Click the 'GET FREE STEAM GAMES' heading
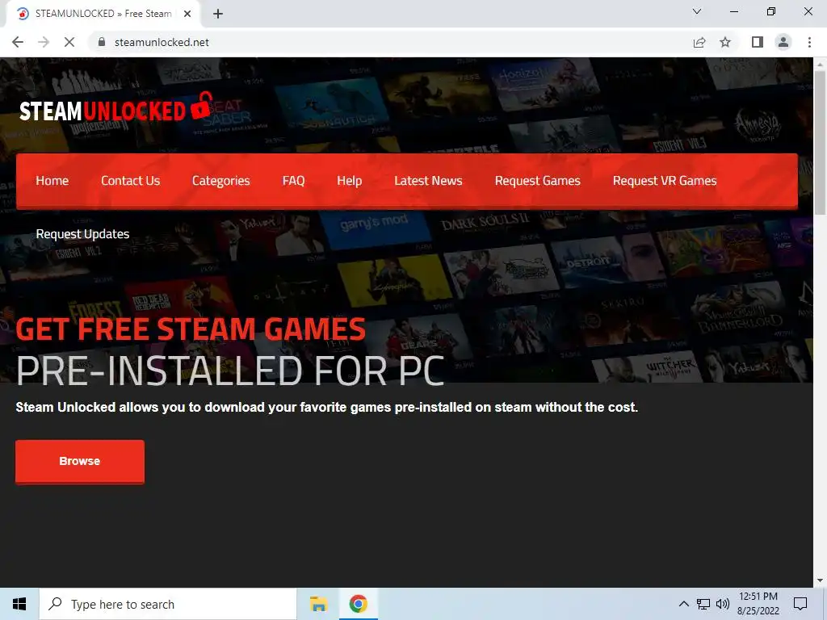Viewport: 827px width, 620px height. (x=191, y=329)
